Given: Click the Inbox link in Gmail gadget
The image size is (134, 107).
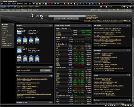Looking at the screenshot, I should click(x=18, y=70).
